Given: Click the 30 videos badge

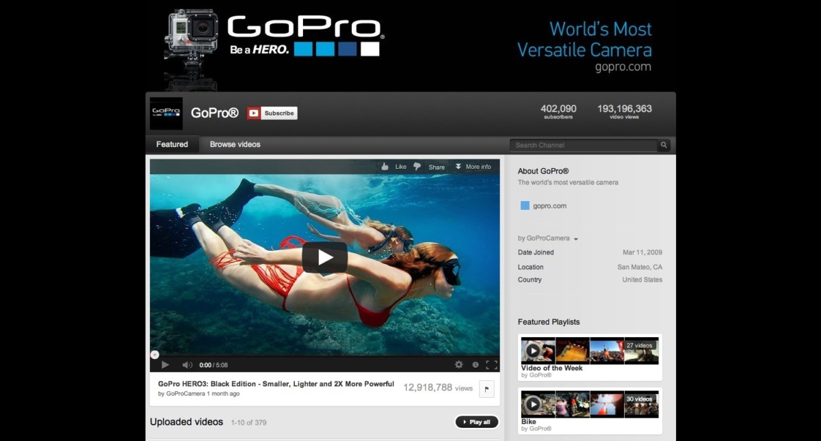Looking at the screenshot, I should pyautogui.click(x=640, y=399).
